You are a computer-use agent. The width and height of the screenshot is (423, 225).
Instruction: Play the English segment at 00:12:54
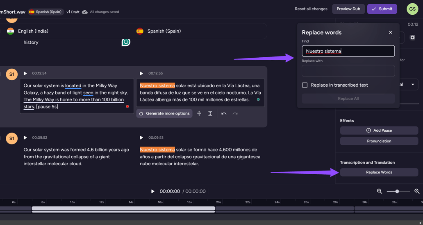pos(25,74)
